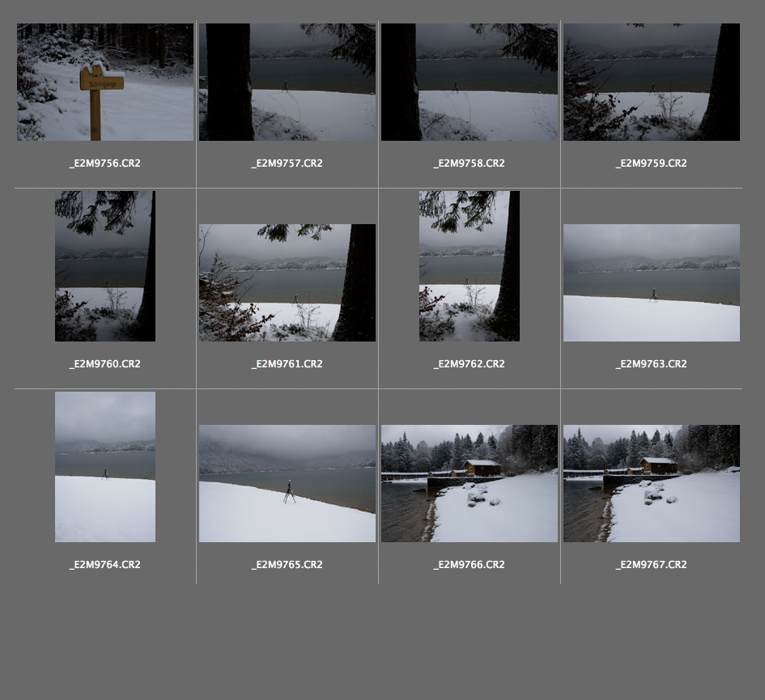Select the _E2M9761.CR2 landscape thumbnail
Viewport: 765px width, 700px height.
[287, 282]
